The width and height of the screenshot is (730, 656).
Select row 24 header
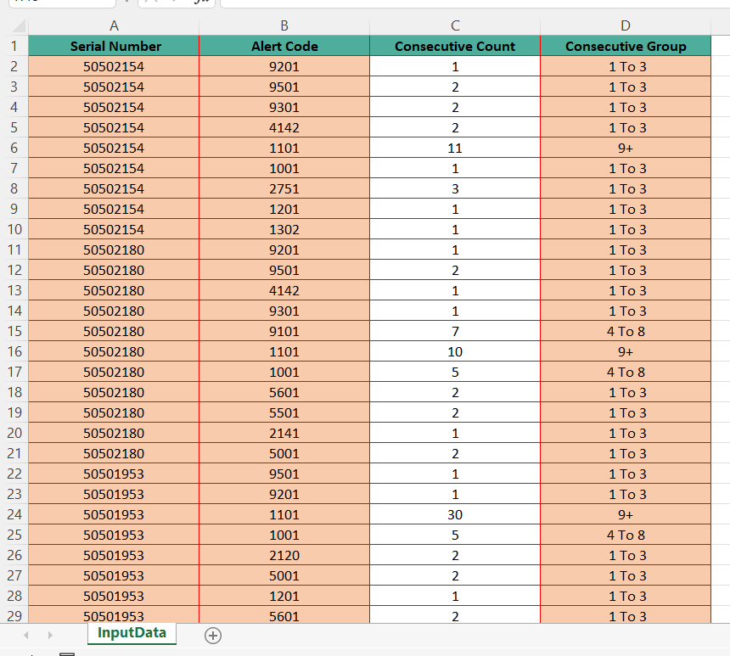14,514
